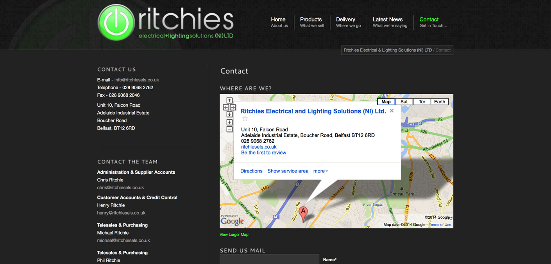Click 'Telephone - 028 9068 2762' text
This screenshot has width=551, height=264.
pos(125,88)
